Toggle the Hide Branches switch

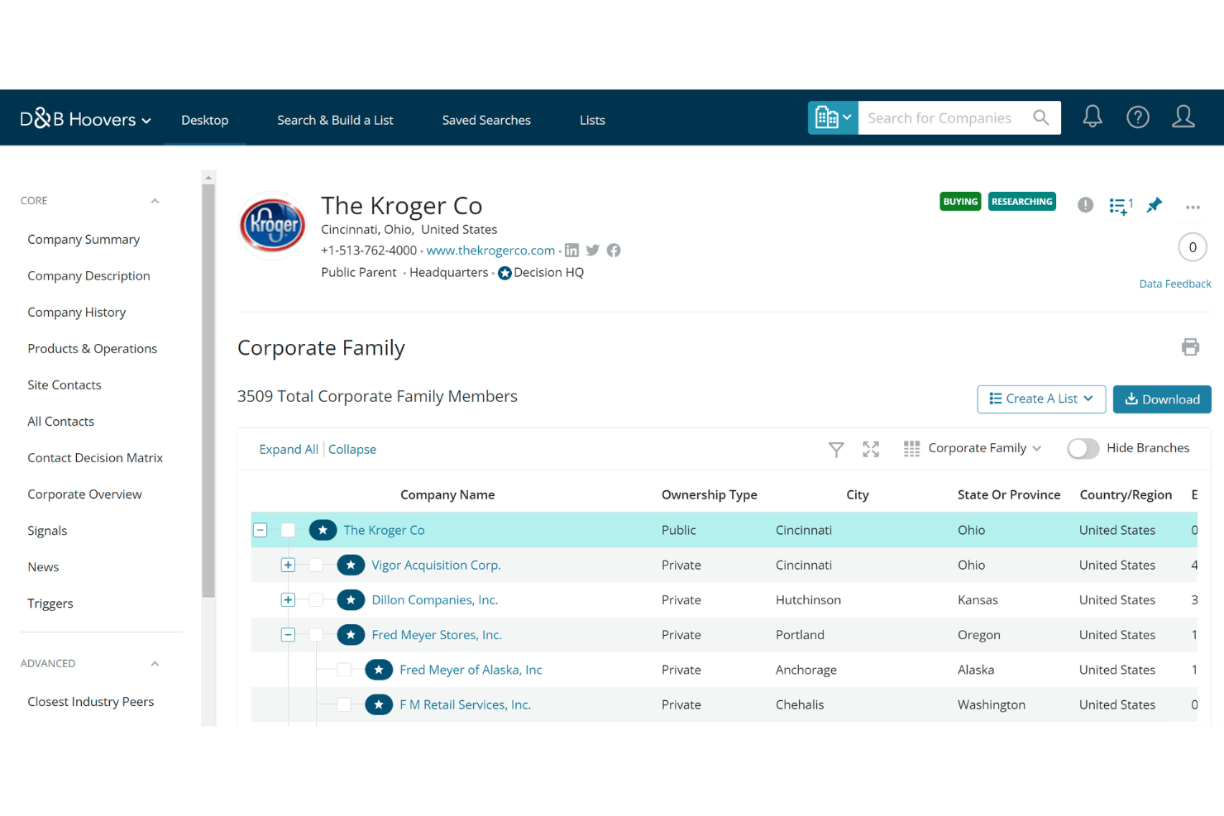[x=1083, y=448]
